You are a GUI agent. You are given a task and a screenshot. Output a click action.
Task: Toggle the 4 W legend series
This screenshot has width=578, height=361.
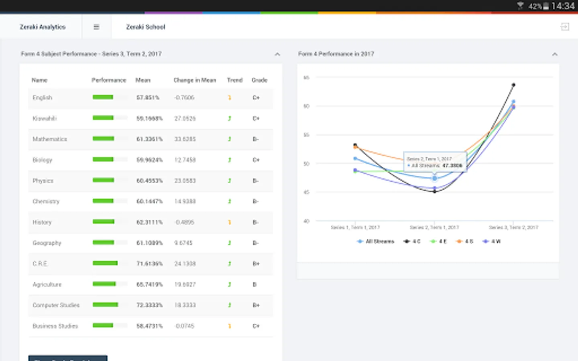point(491,241)
